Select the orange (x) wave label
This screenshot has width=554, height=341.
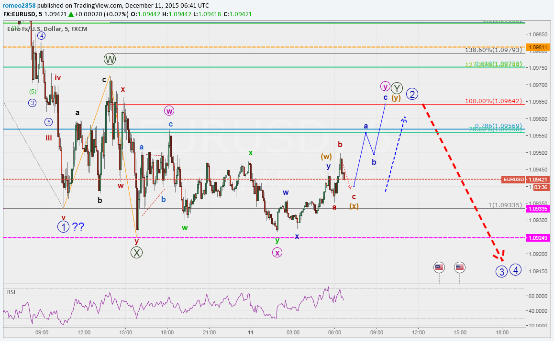click(354, 206)
